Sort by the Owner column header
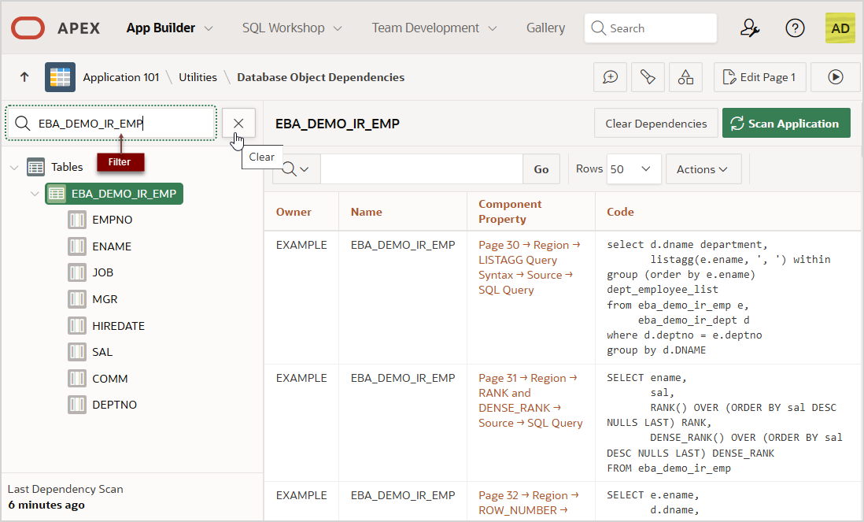Screen dimensions: 864x522 pos(294,212)
